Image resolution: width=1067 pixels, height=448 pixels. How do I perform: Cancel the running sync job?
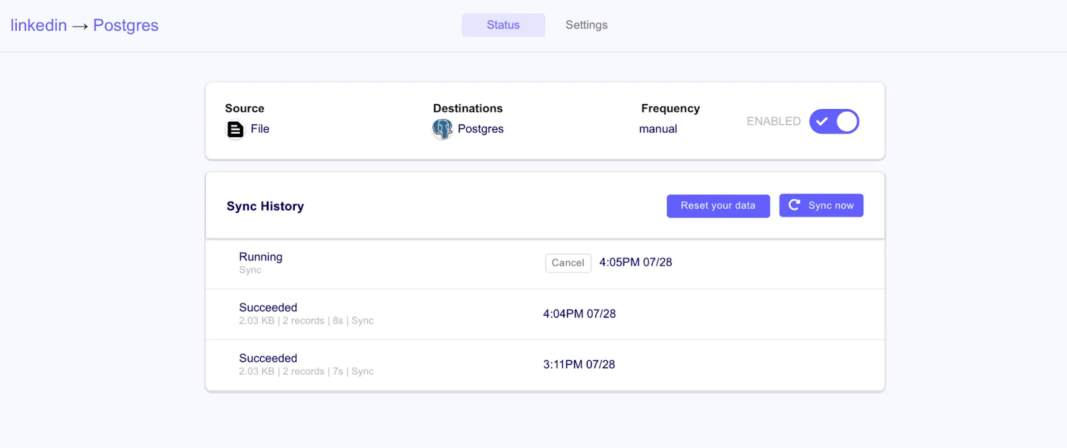coord(568,263)
